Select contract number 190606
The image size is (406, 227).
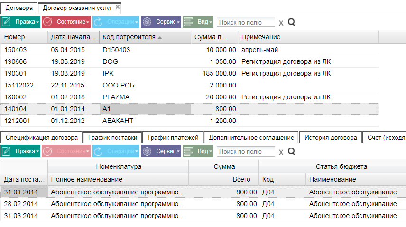16,61
